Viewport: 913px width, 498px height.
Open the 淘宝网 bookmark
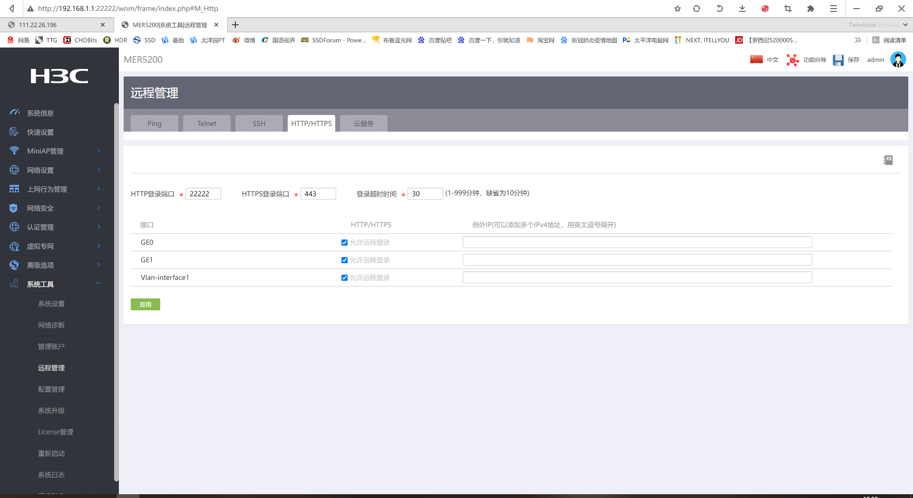(x=541, y=40)
